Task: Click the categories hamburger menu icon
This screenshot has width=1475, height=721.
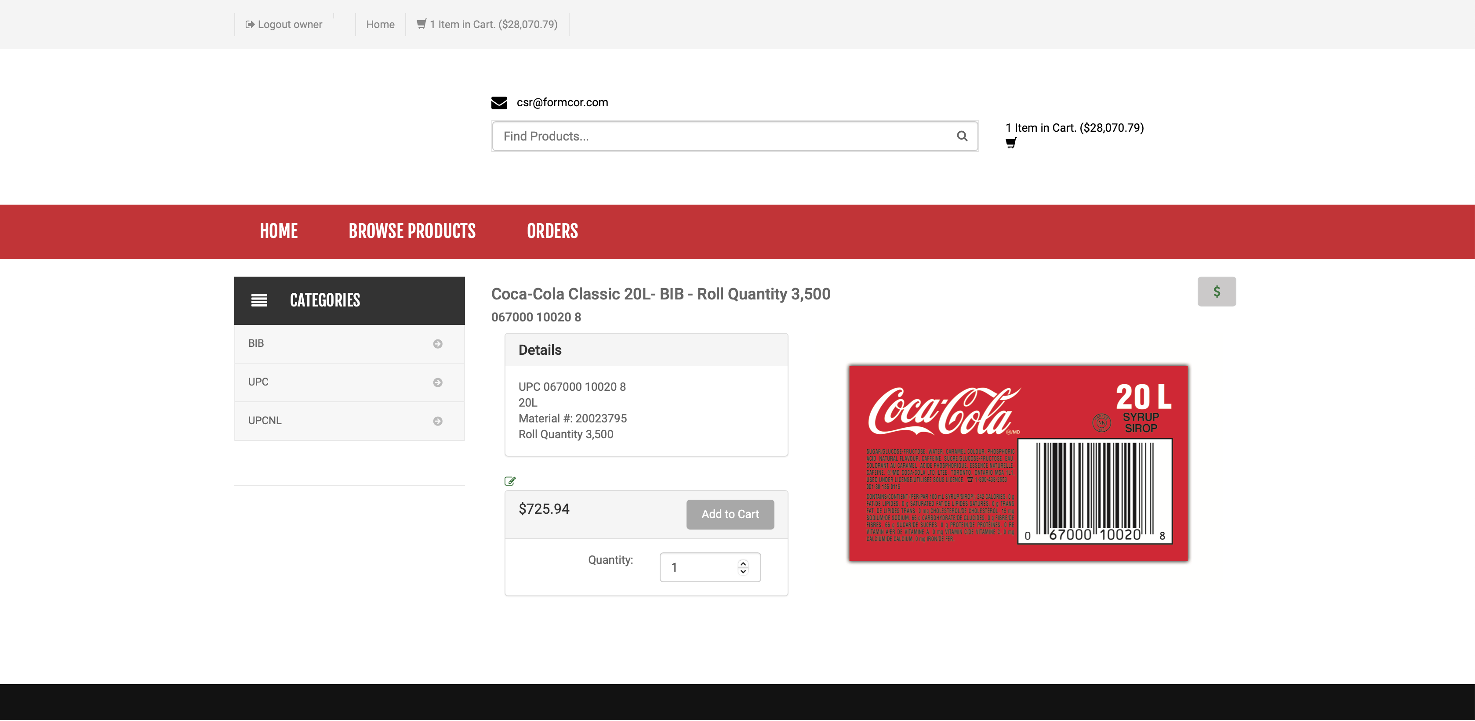Action: [x=259, y=300]
